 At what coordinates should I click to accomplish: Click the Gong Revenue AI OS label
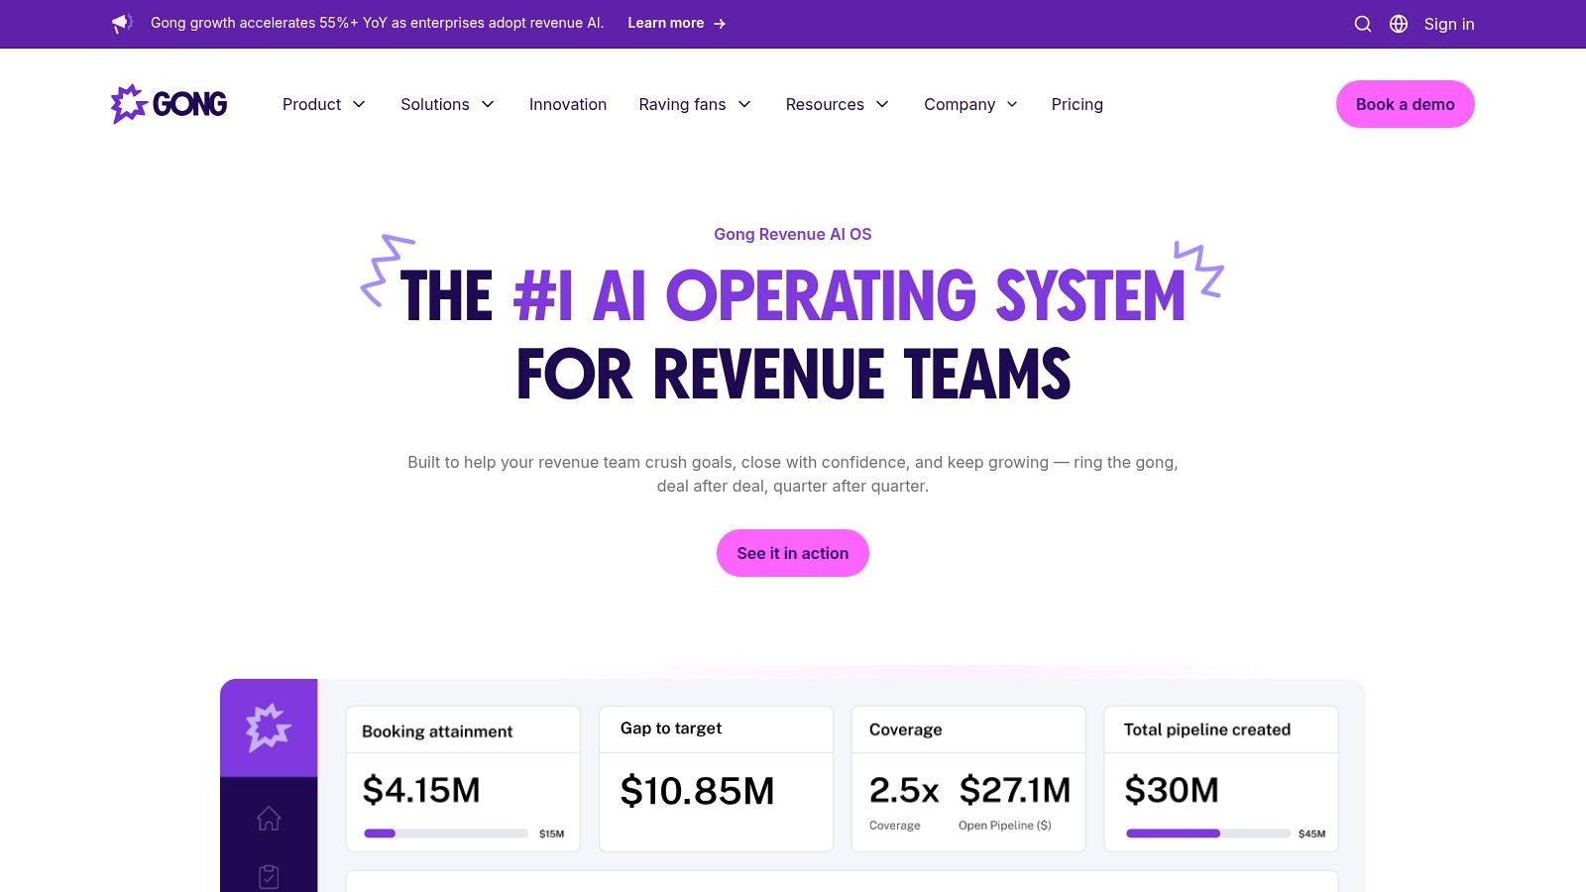(x=793, y=234)
